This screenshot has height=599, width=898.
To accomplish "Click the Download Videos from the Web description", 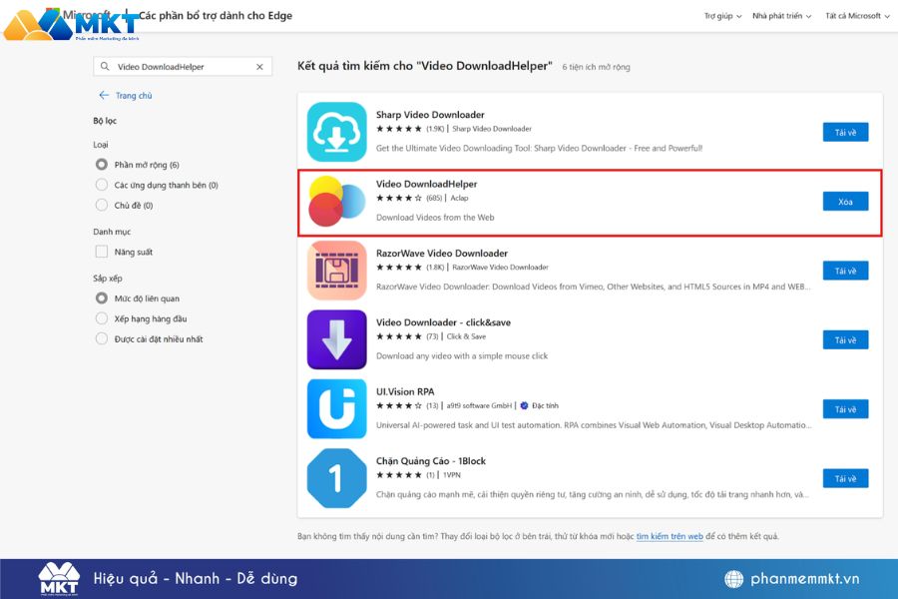I will (x=435, y=218).
